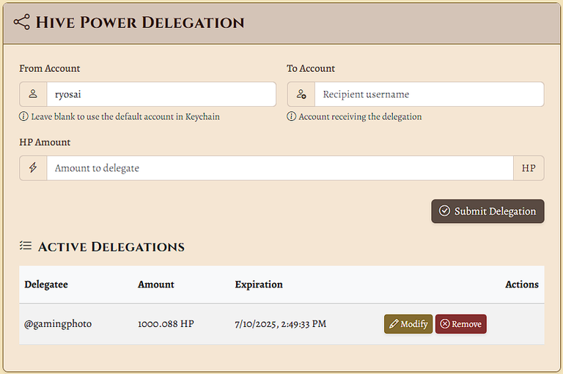Click the Account receiving the delegation hint

[x=360, y=117]
